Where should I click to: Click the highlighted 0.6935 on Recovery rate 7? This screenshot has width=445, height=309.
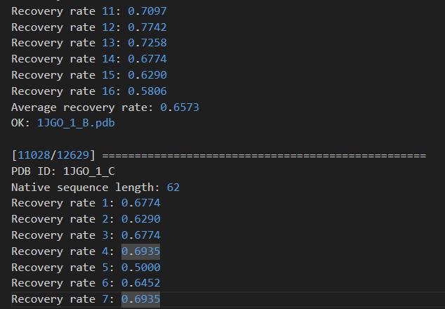point(140,300)
